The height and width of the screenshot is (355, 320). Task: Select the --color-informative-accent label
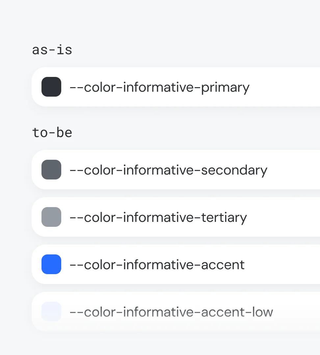[x=157, y=265]
